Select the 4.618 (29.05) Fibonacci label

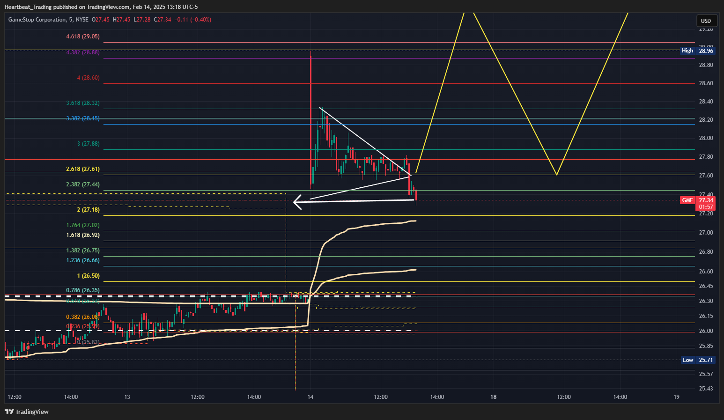click(x=83, y=37)
